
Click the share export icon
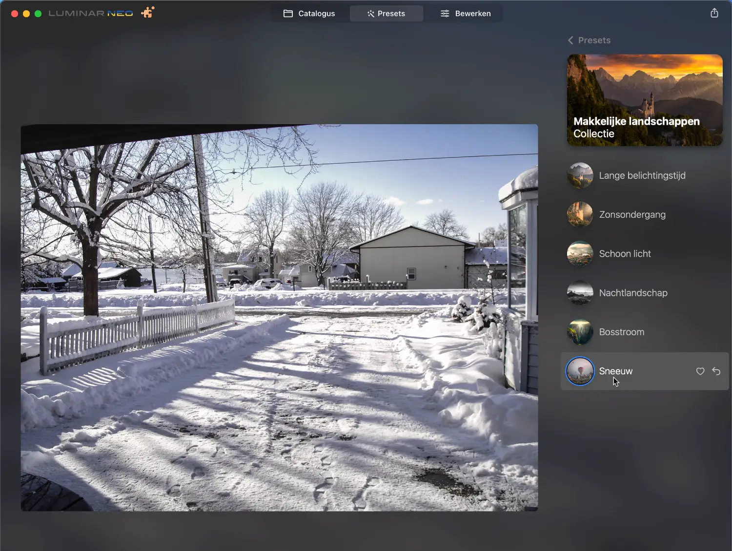pyautogui.click(x=714, y=13)
